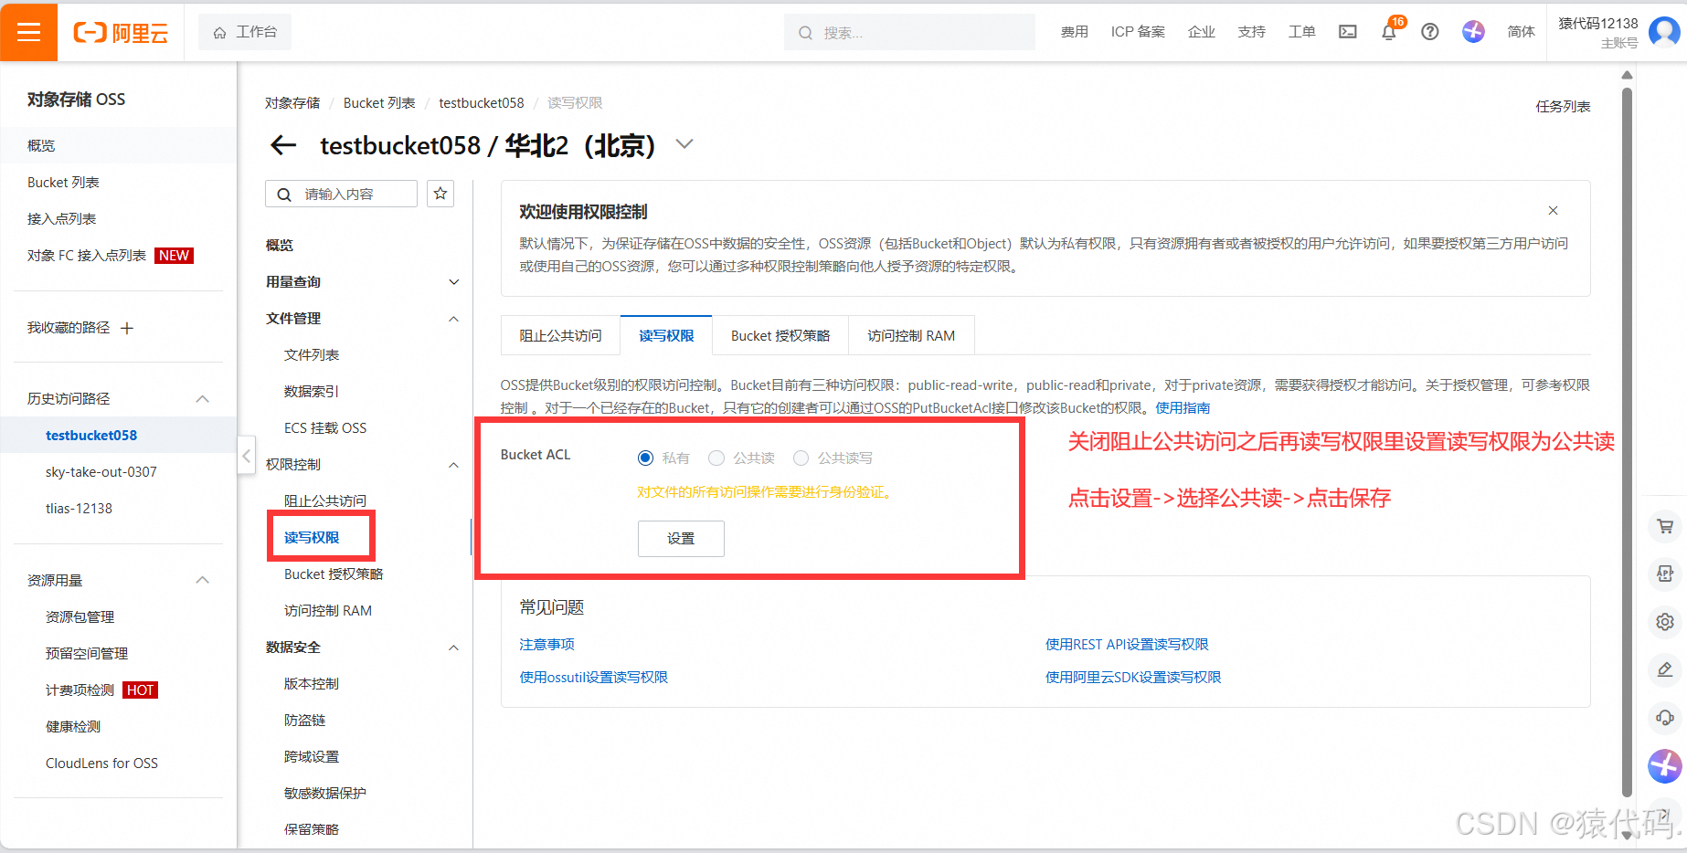This screenshot has height=853, width=1687.
Task: Open ICP 备案 in top menu
Action: 1138,32
